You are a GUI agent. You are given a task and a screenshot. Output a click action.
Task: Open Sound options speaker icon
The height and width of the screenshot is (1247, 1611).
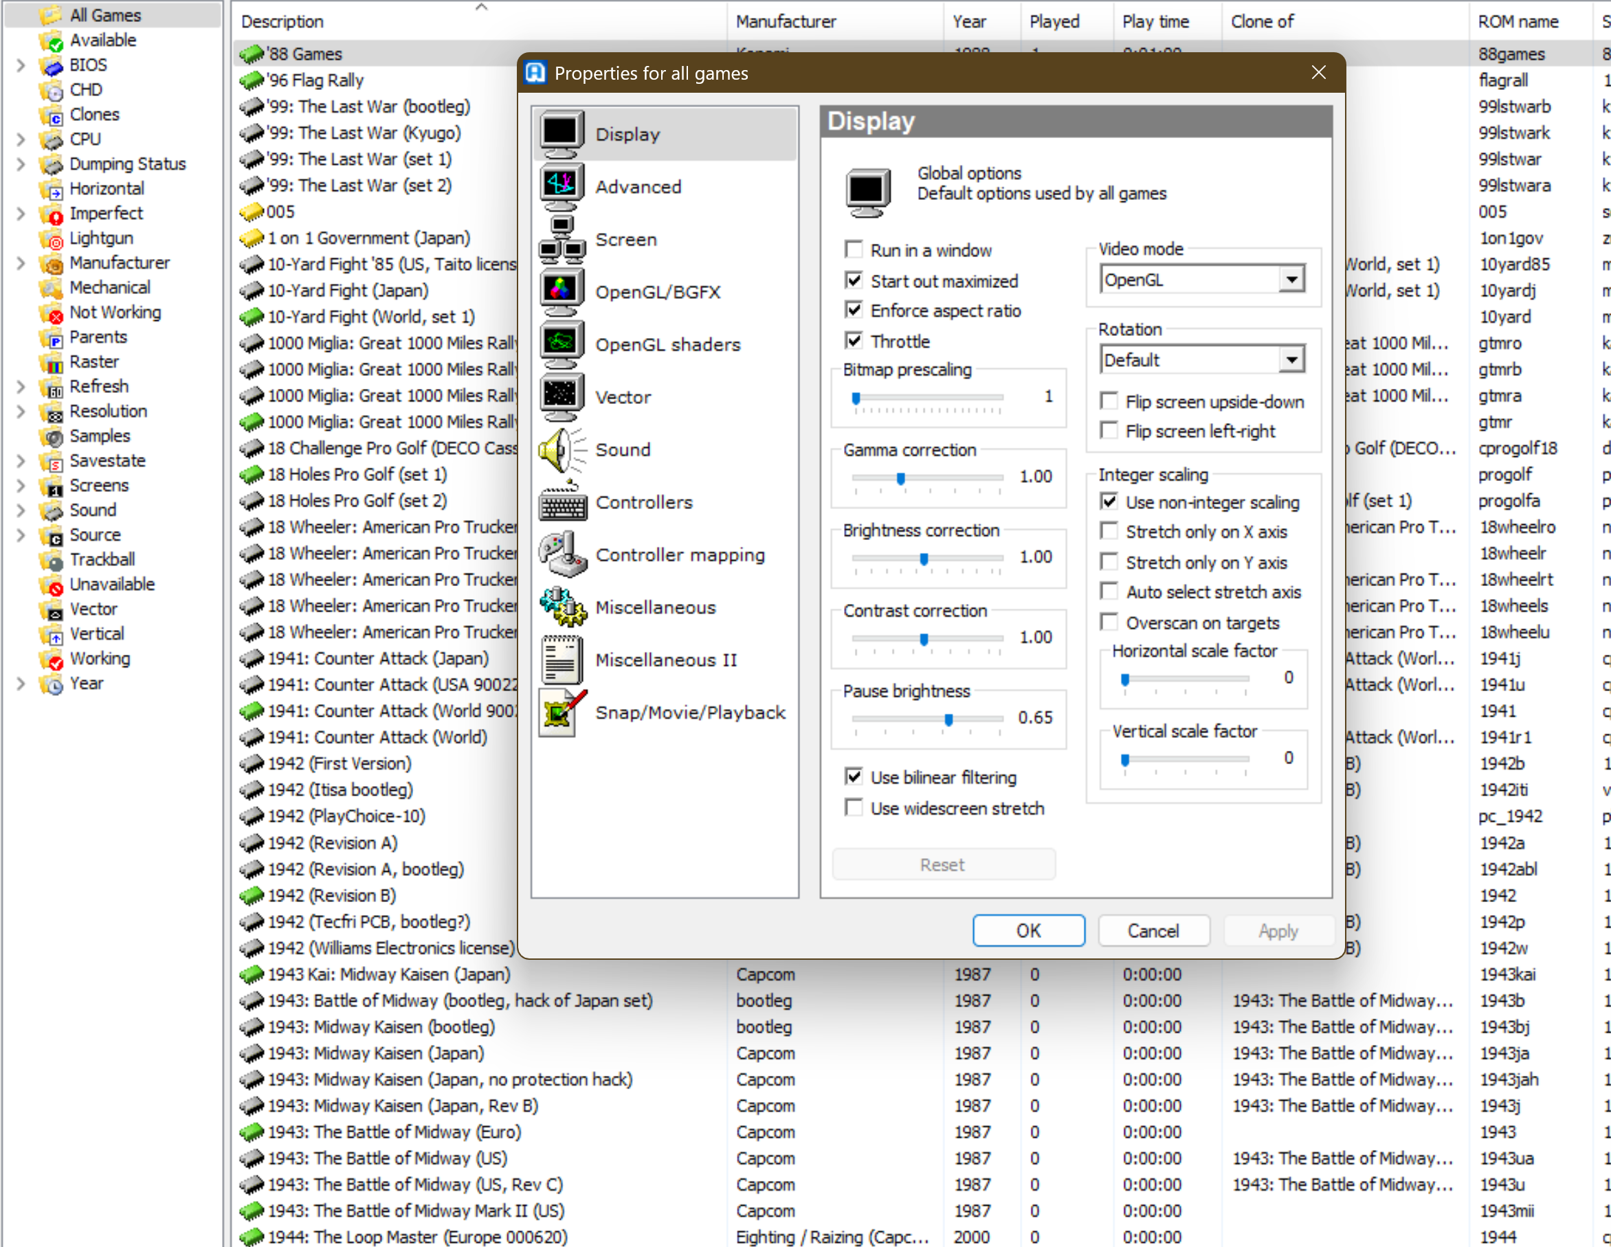pos(562,449)
